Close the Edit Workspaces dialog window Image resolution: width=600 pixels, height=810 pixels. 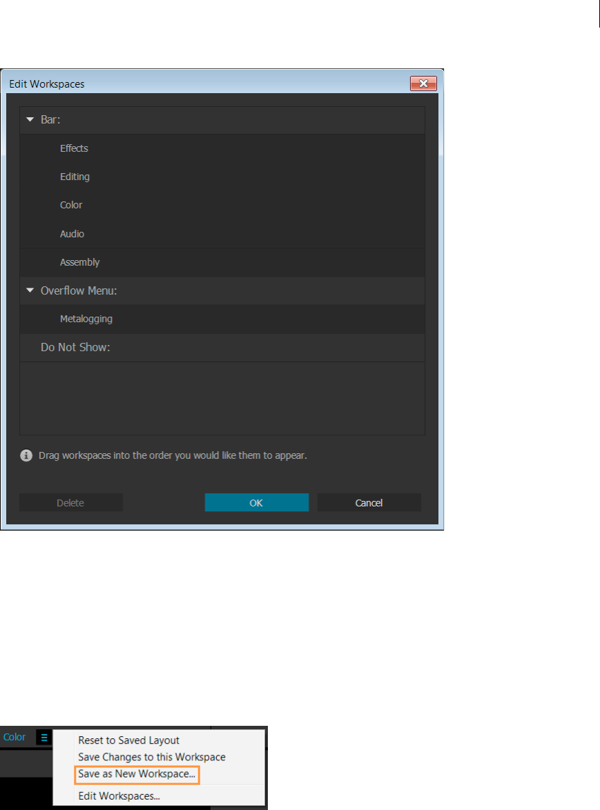(423, 83)
